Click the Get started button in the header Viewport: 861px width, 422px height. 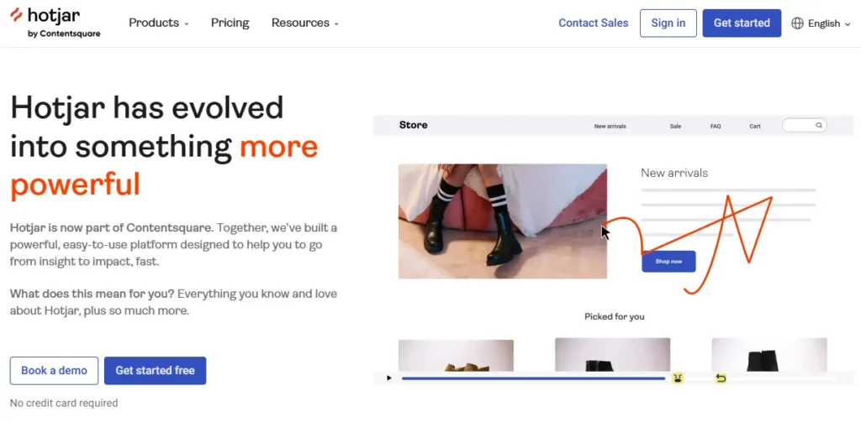point(742,23)
